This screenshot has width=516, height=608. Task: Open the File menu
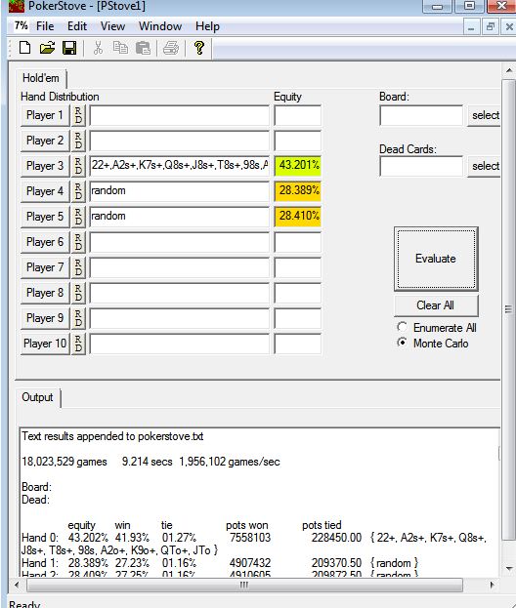tap(45, 26)
